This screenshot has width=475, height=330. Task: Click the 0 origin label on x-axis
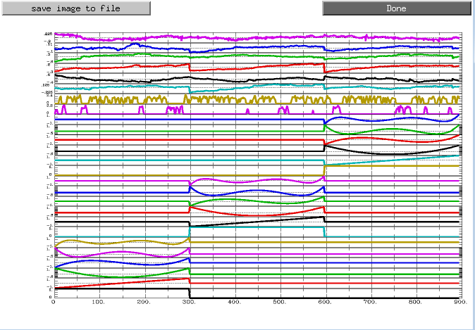pyautogui.click(x=54, y=302)
